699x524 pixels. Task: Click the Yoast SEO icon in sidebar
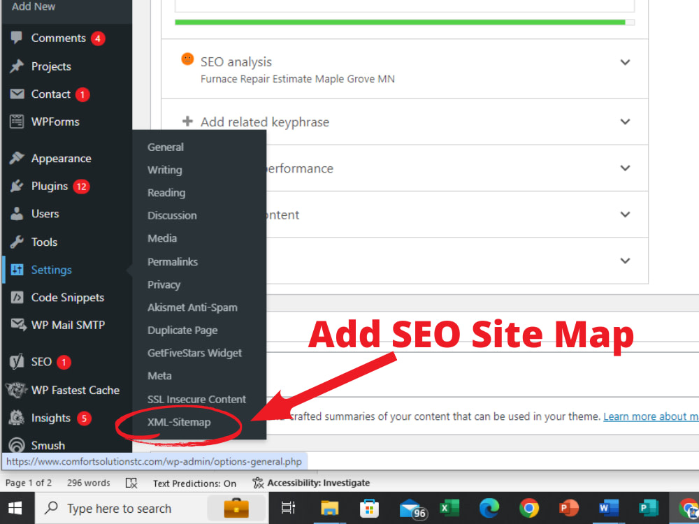pyautogui.click(x=17, y=361)
